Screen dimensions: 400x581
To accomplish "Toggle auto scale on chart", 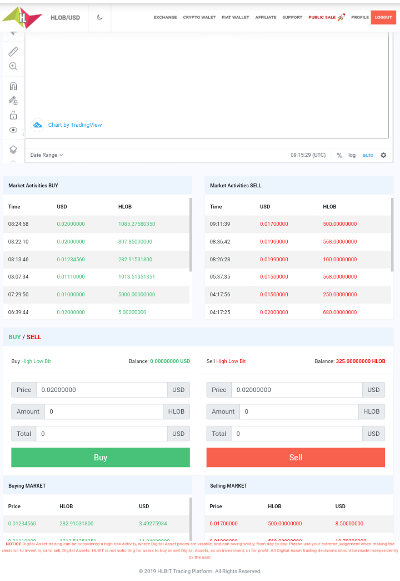I will (x=368, y=155).
